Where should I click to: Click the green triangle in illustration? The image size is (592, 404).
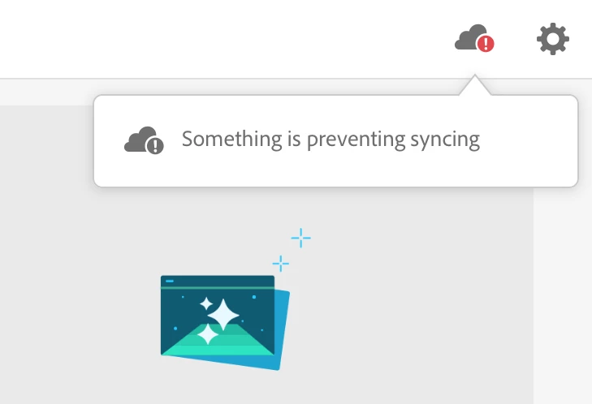tap(218, 340)
